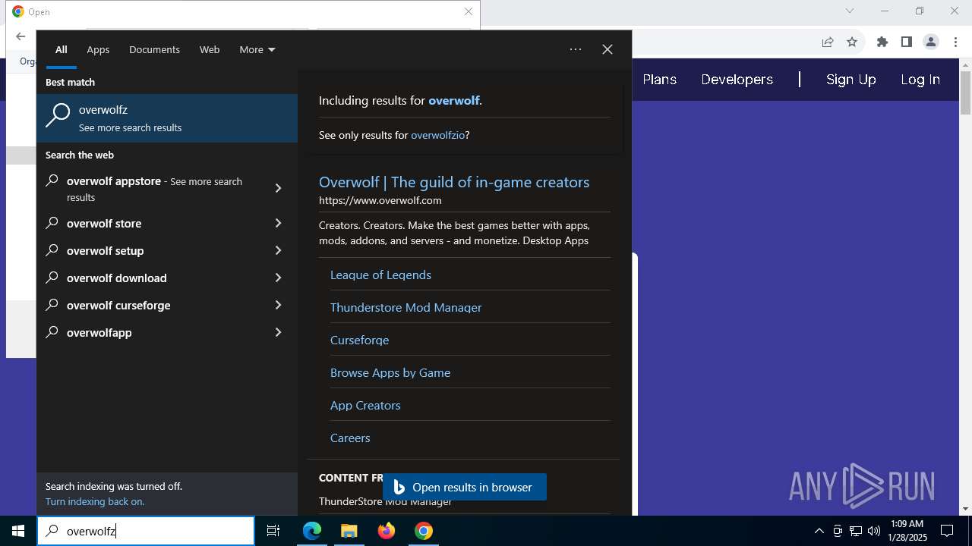Click the overwolfz search box
972x546 pixels.
click(146, 531)
